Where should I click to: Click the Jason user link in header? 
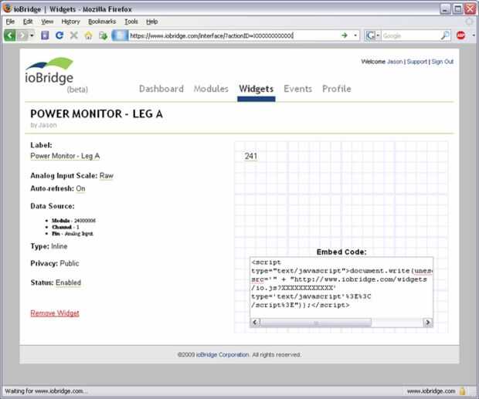click(x=395, y=62)
